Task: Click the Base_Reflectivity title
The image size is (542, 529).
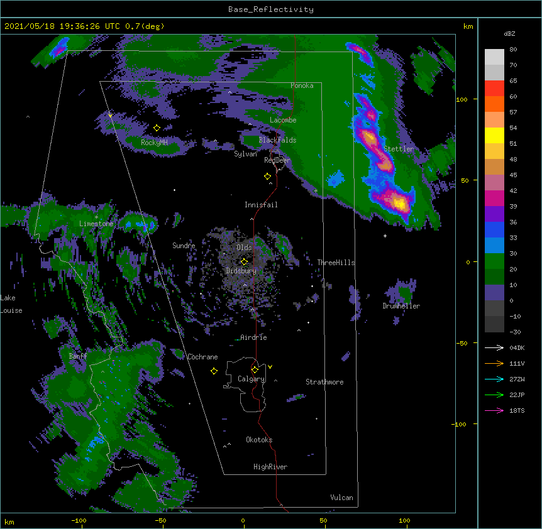Action: (x=271, y=9)
